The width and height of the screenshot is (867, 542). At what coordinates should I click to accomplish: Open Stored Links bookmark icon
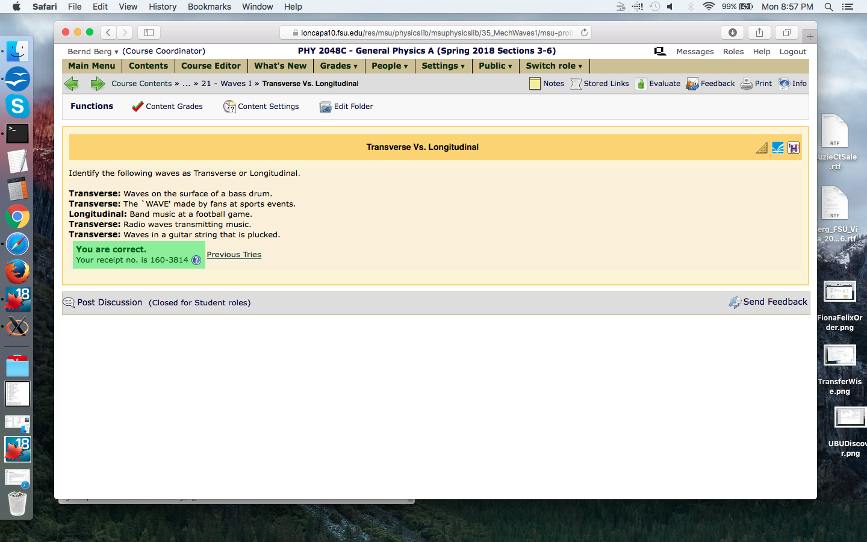click(x=576, y=84)
